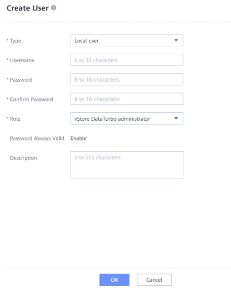Image resolution: width=231 pixels, height=303 pixels.
Task: Focus the Description text area
Action: click(x=127, y=165)
